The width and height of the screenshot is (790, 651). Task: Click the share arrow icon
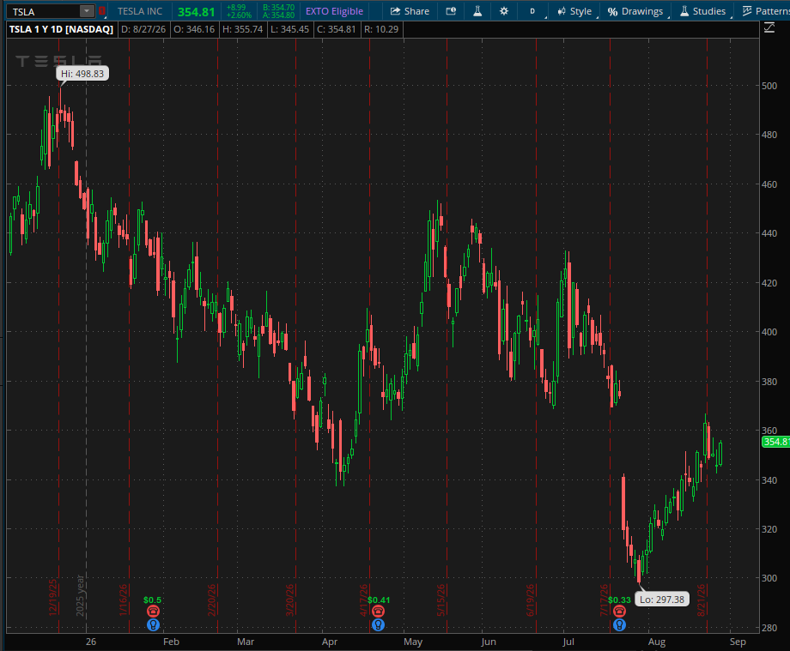(396, 11)
